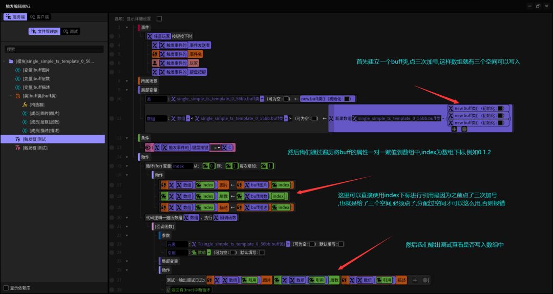
Task: Toggle 默认填写 checkbox for 引用 parameter
Action: (262, 253)
